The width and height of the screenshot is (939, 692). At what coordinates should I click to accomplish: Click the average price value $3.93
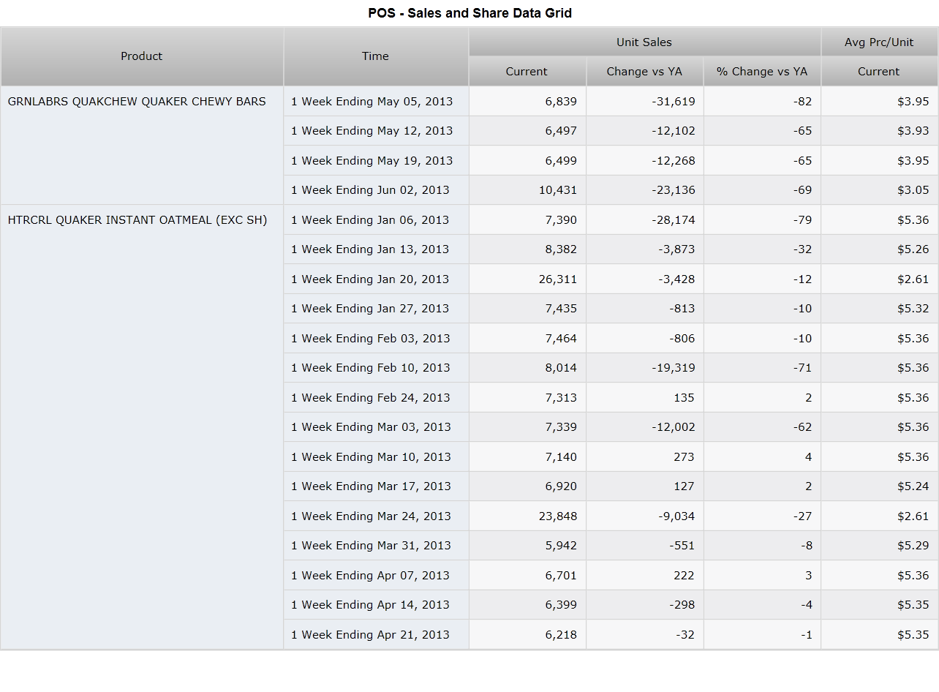[x=913, y=131]
